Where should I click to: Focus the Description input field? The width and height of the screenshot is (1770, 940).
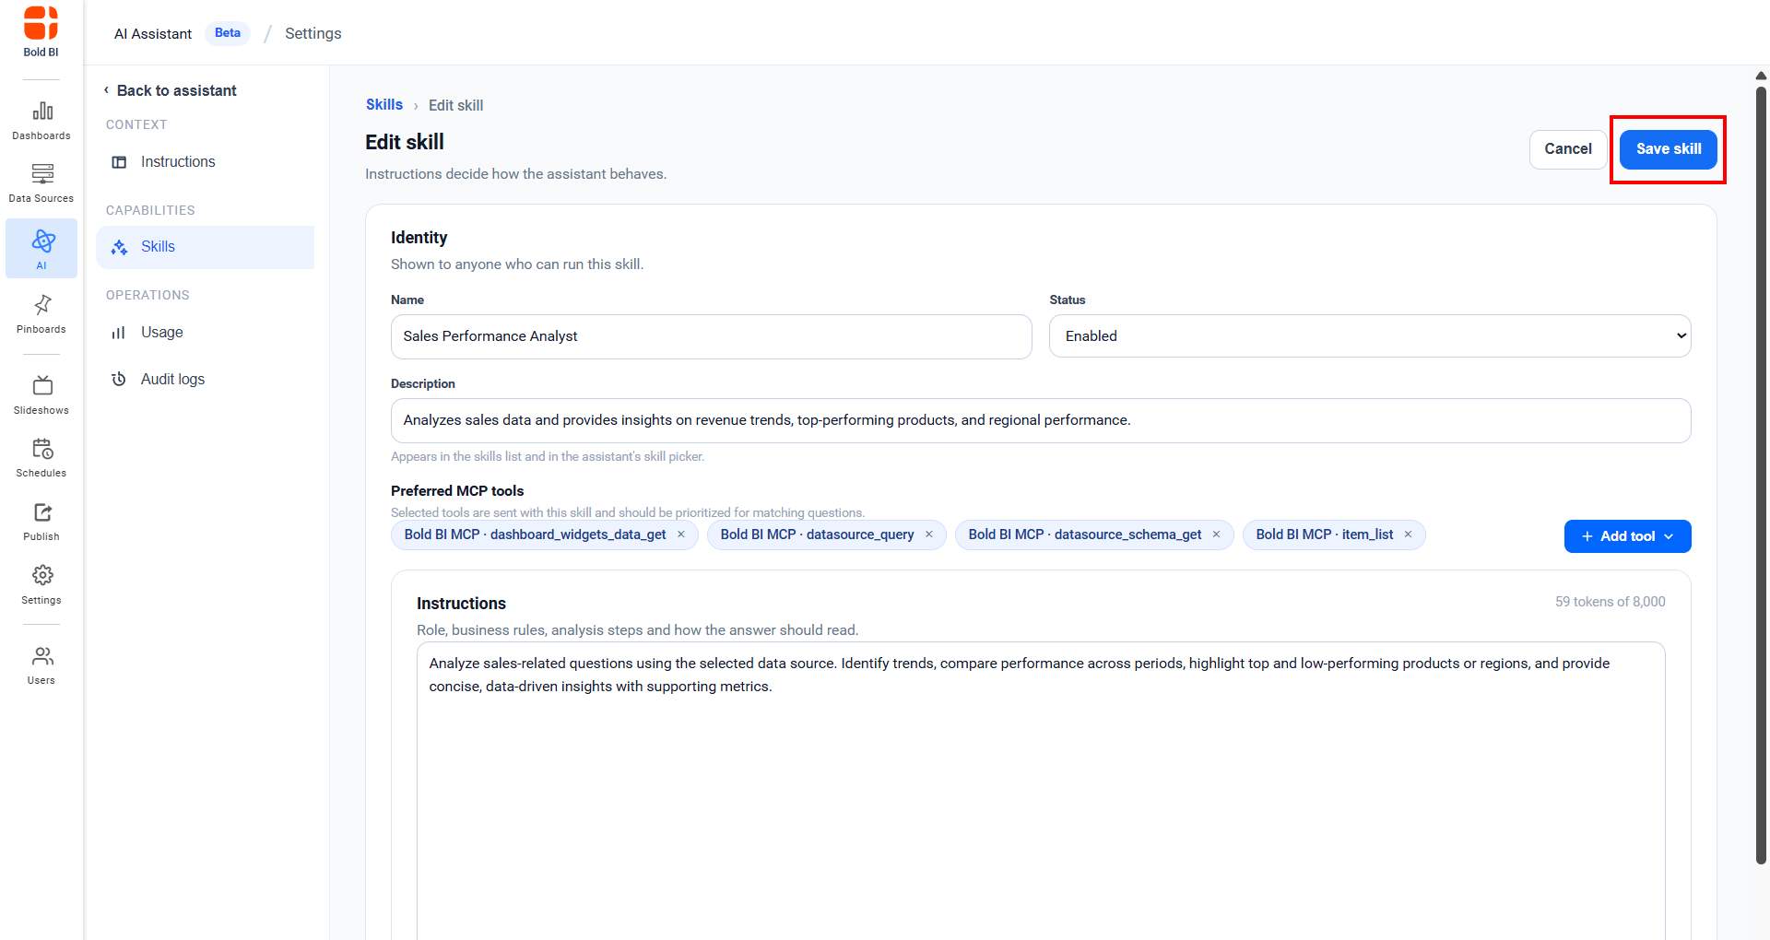point(1041,420)
